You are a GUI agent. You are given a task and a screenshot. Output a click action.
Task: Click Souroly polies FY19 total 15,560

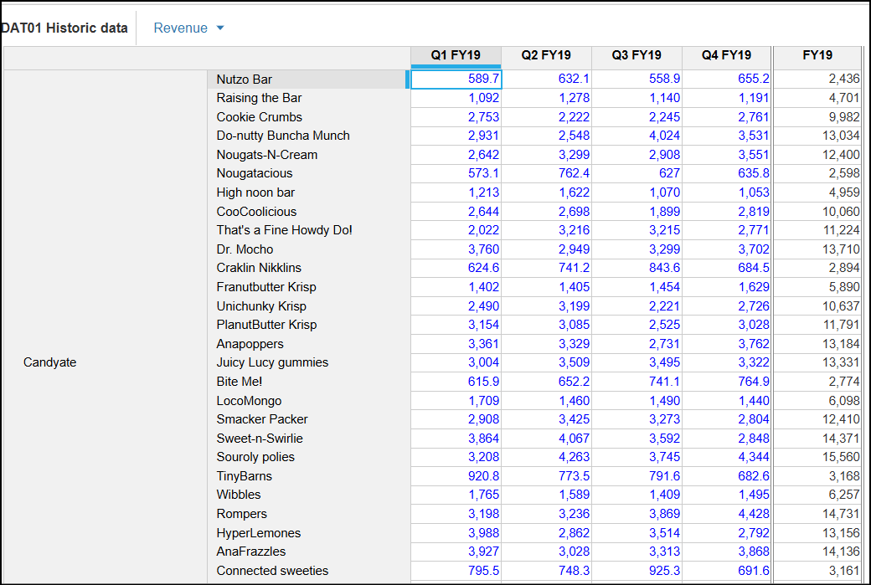click(x=817, y=457)
